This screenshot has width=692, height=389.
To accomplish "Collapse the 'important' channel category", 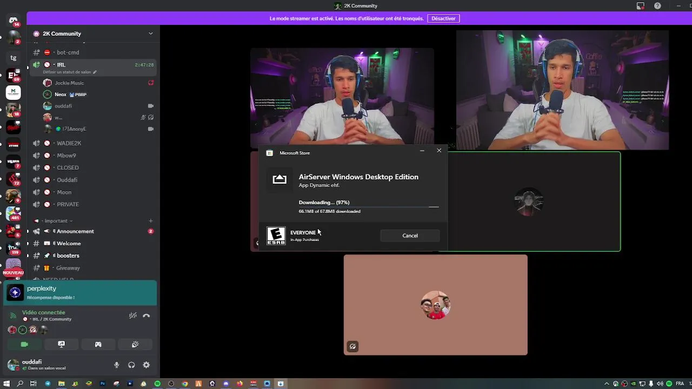I will point(58,221).
